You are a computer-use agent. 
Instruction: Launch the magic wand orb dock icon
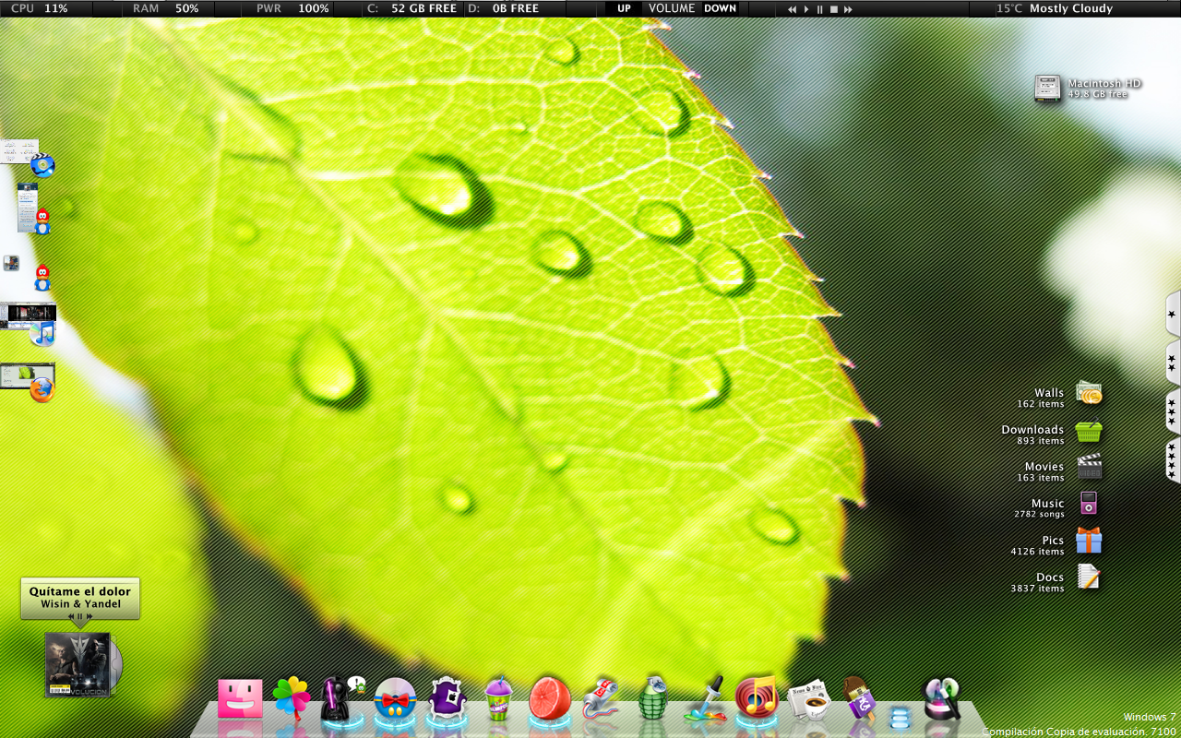[x=942, y=698]
